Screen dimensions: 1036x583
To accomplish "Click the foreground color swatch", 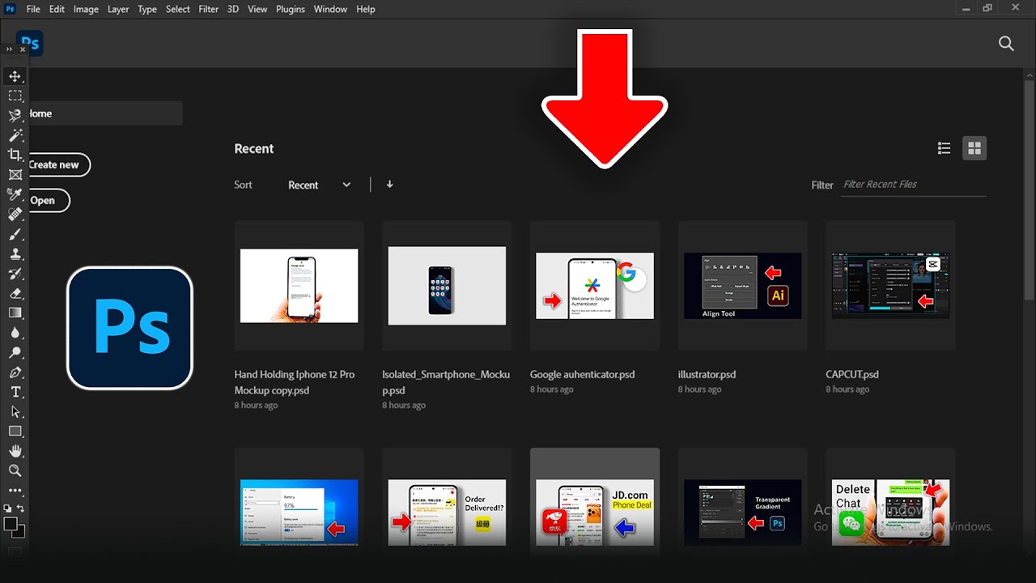I will (11, 524).
